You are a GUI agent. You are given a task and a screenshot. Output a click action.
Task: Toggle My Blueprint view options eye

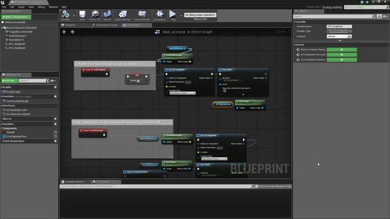52,81
